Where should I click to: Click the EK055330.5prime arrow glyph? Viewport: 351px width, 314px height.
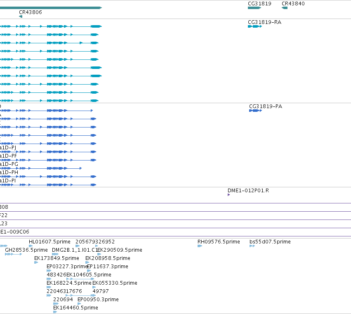point(94,287)
